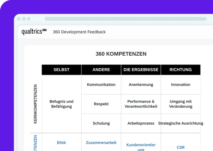213x151 pixels.
Task: Click the 360 KOMPETENZEN heading
Action: point(121,54)
